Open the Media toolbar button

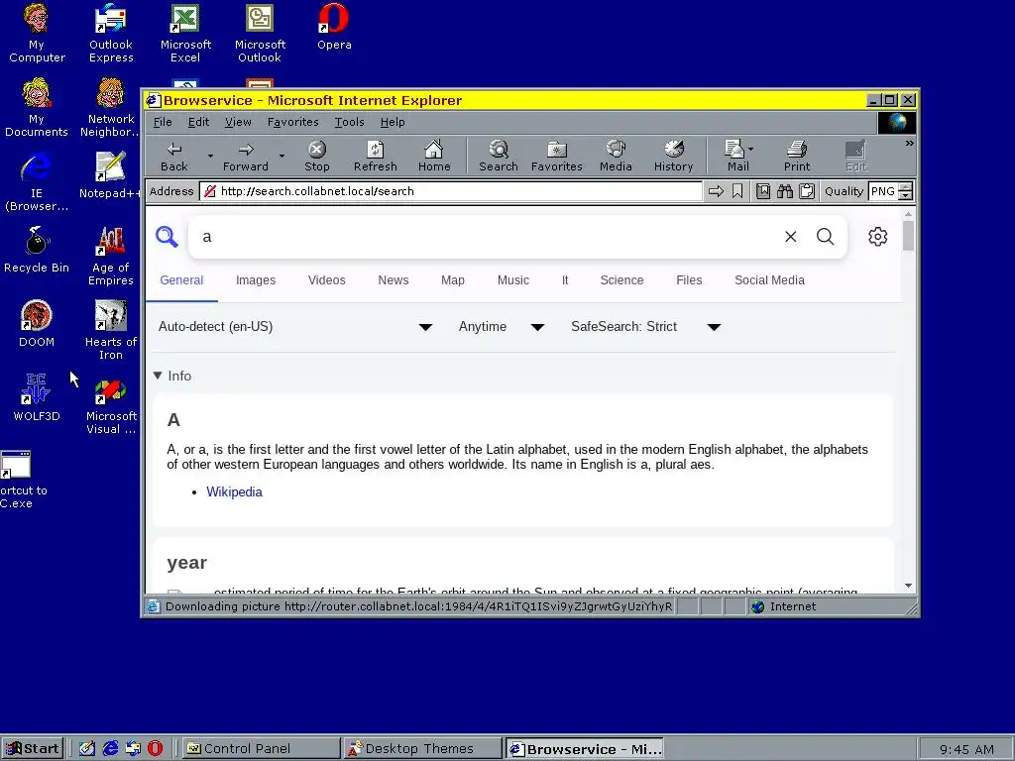pyautogui.click(x=616, y=156)
